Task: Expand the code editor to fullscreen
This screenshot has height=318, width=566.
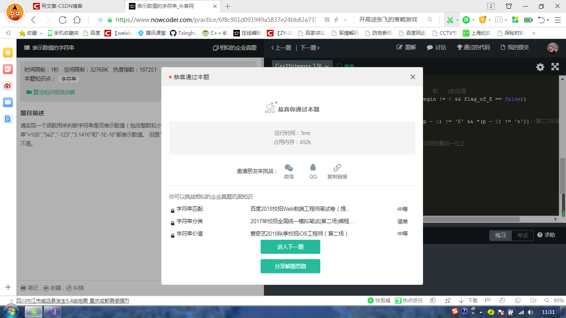Action: click(555, 67)
